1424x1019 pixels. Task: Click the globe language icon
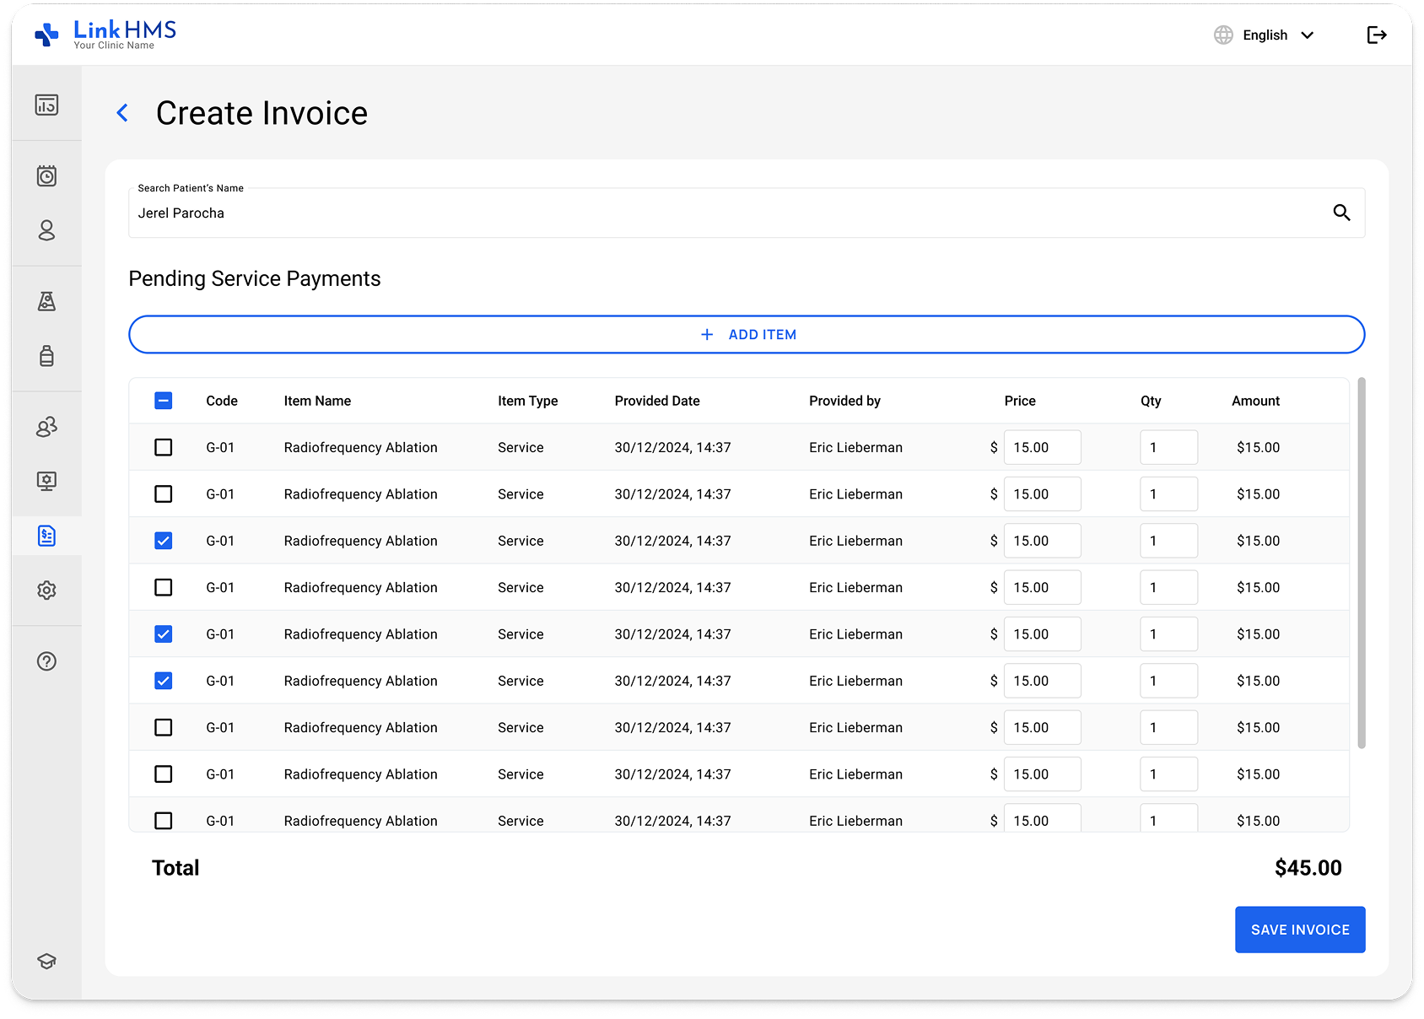(1223, 35)
